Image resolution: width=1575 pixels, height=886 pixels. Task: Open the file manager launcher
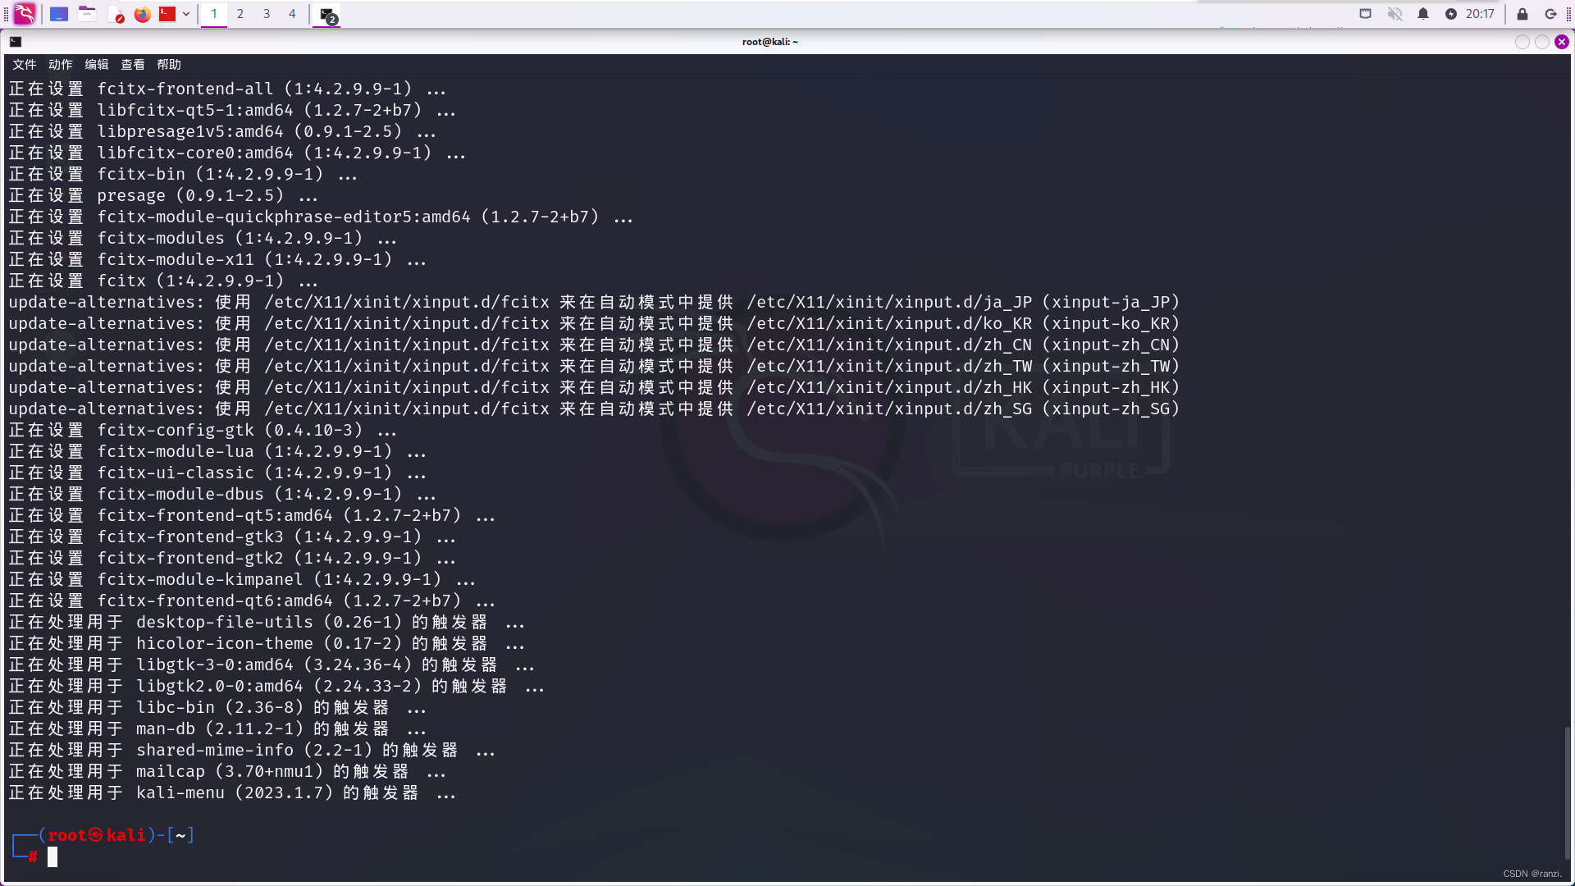(87, 14)
